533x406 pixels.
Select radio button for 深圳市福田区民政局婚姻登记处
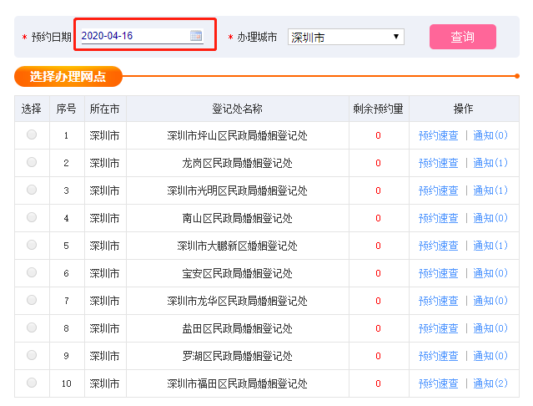coord(32,383)
